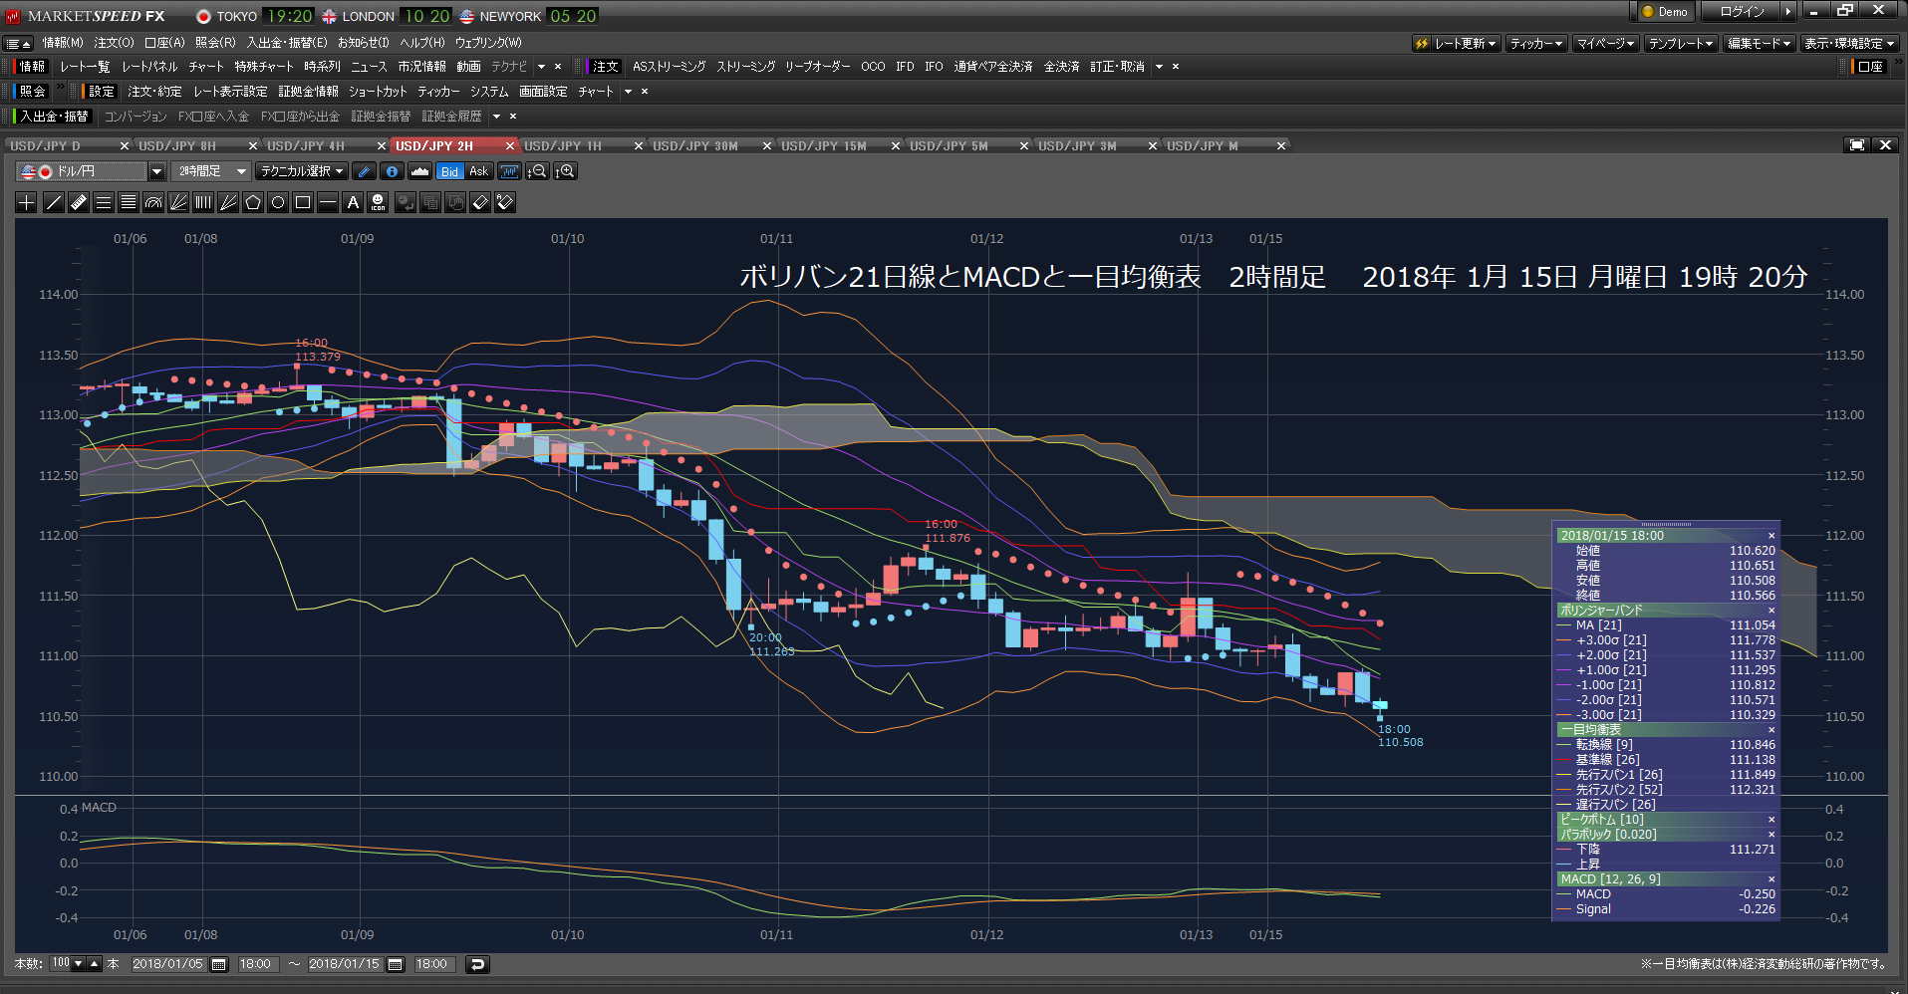
Task: Switch chart price to Ask
Action: (x=478, y=171)
